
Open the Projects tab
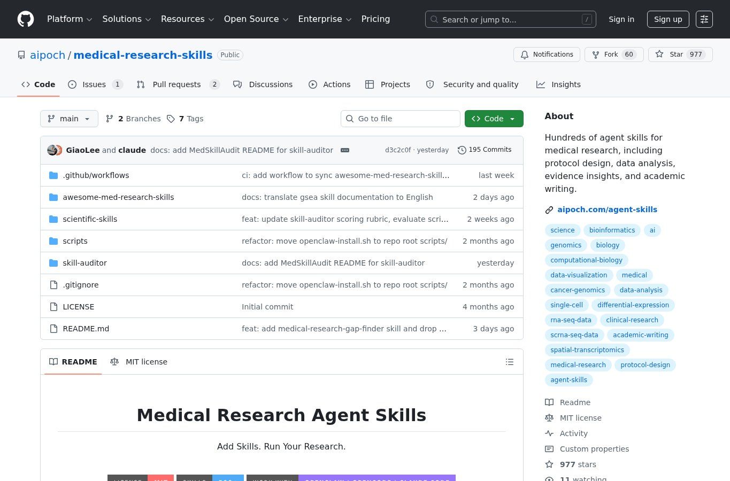tap(388, 84)
